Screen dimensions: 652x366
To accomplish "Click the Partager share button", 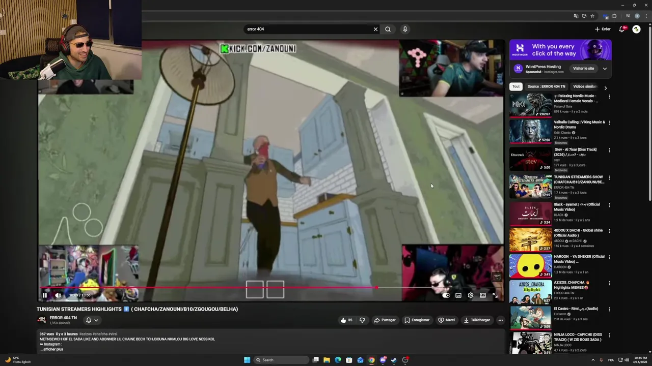I will pyautogui.click(x=385, y=320).
